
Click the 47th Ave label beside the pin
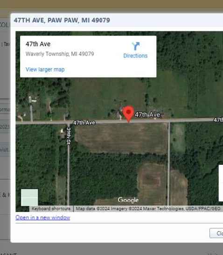147,114
